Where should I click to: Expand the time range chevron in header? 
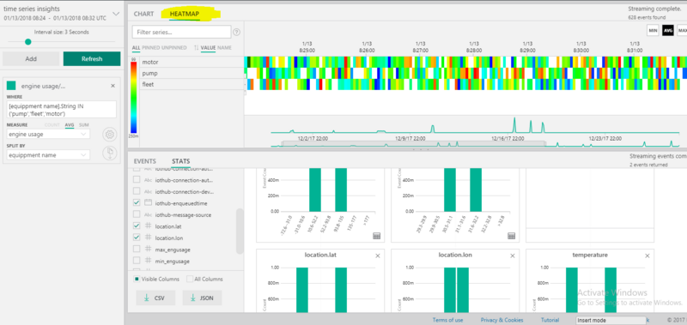click(x=116, y=14)
